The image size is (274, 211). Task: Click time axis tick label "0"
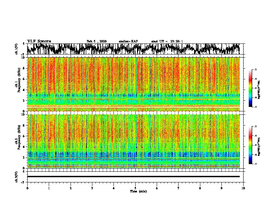pyautogui.click(x=27, y=188)
